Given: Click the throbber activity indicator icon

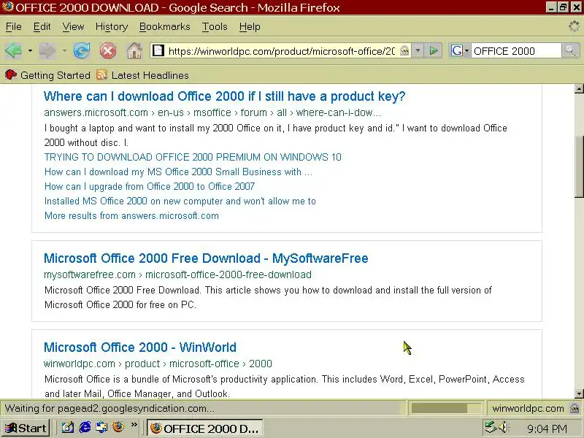Looking at the screenshot, I should (x=575, y=26).
